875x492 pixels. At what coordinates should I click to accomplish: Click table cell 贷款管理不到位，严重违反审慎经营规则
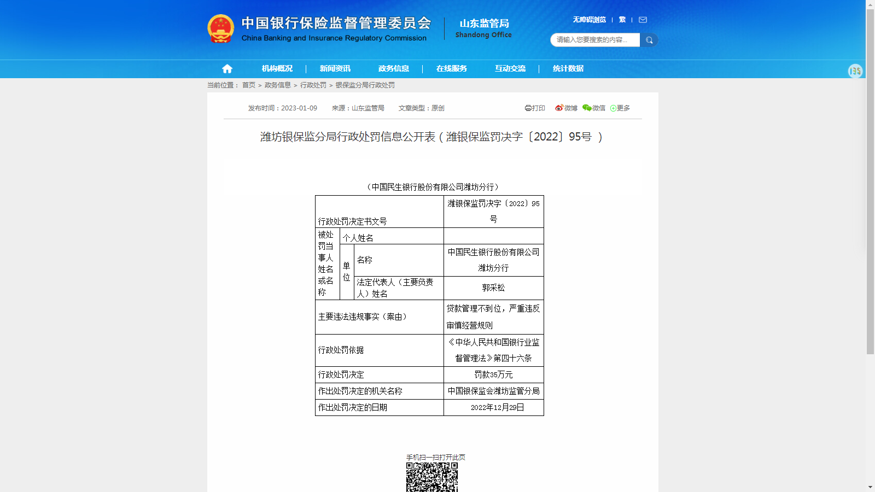coord(494,317)
